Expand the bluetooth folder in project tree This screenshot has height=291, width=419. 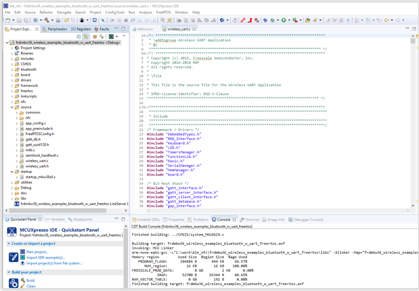tap(12, 70)
